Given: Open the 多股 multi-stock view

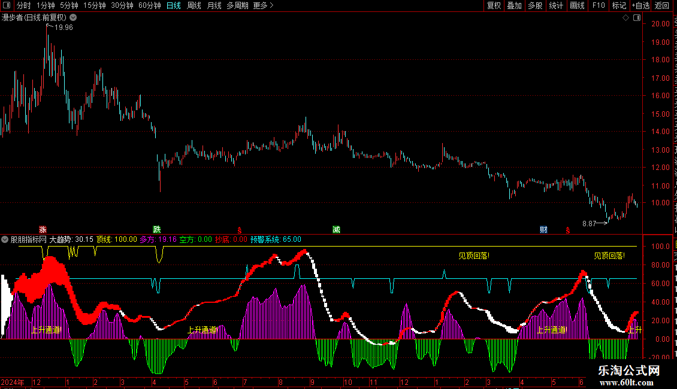Looking at the screenshot, I should 536,5.
